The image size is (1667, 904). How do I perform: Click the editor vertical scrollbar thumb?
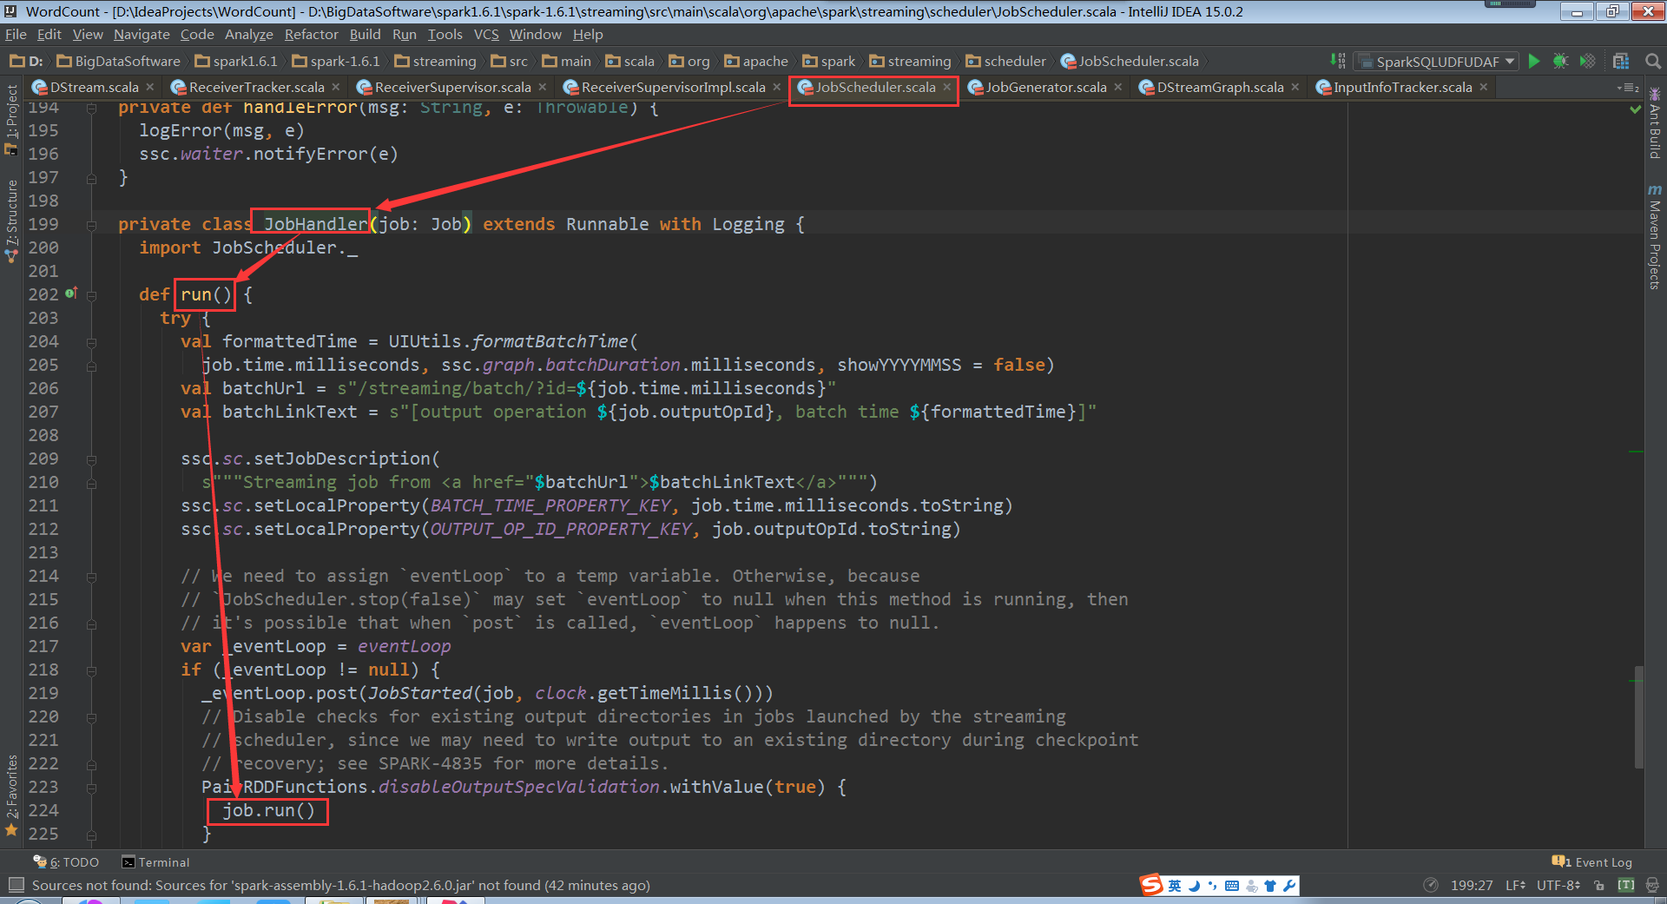click(1638, 717)
